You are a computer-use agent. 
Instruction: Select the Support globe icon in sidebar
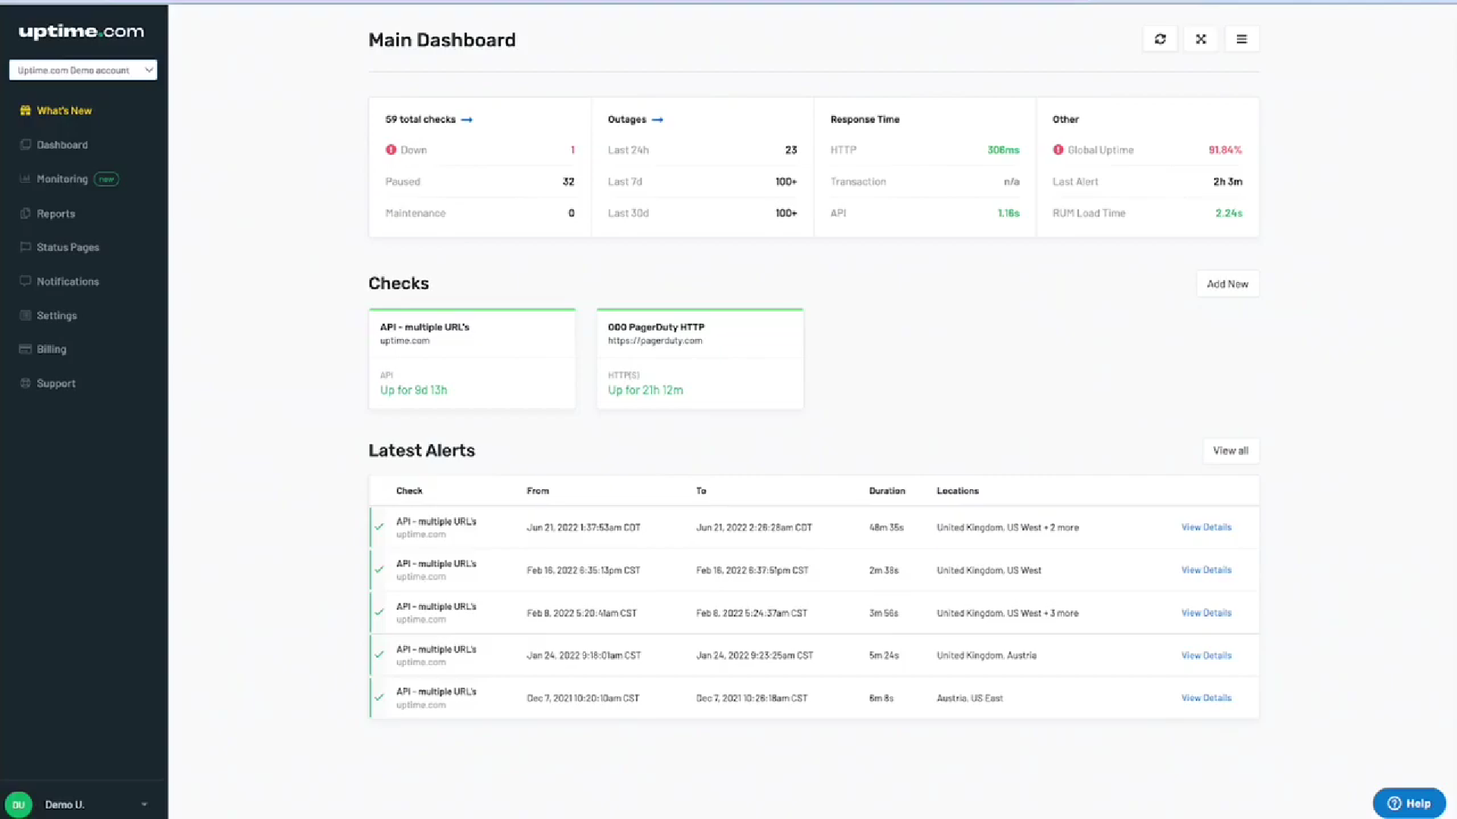[x=25, y=383]
